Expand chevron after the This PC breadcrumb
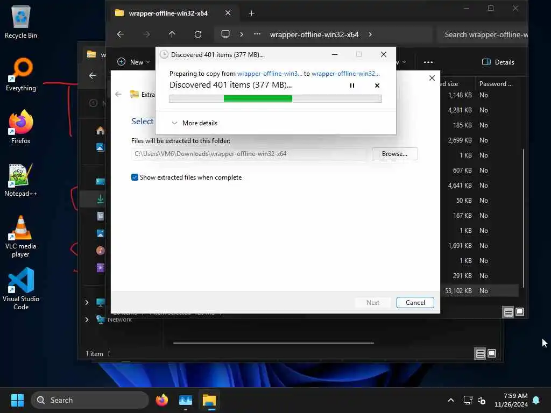 242,34
